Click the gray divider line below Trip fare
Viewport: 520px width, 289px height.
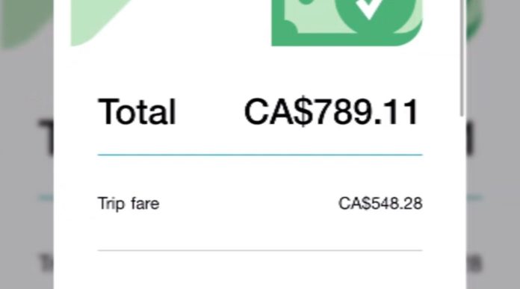click(260, 251)
